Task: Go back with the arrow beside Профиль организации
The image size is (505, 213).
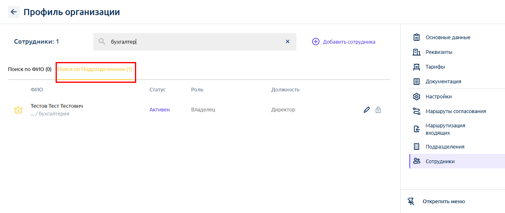Action: tap(14, 12)
